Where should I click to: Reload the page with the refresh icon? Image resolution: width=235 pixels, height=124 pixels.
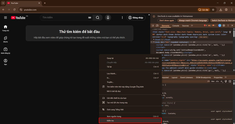(x=14, y=10)
